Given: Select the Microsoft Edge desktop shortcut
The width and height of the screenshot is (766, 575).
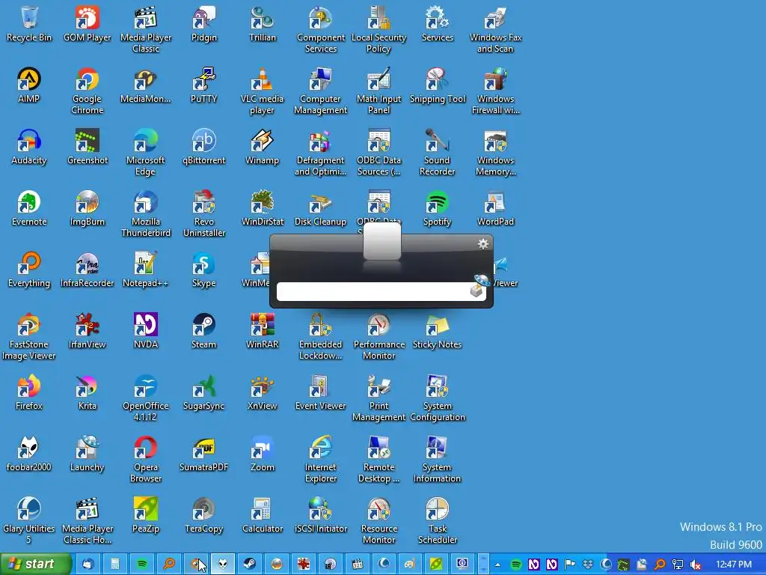Looking at the screenshot, I should coord(146,153).
